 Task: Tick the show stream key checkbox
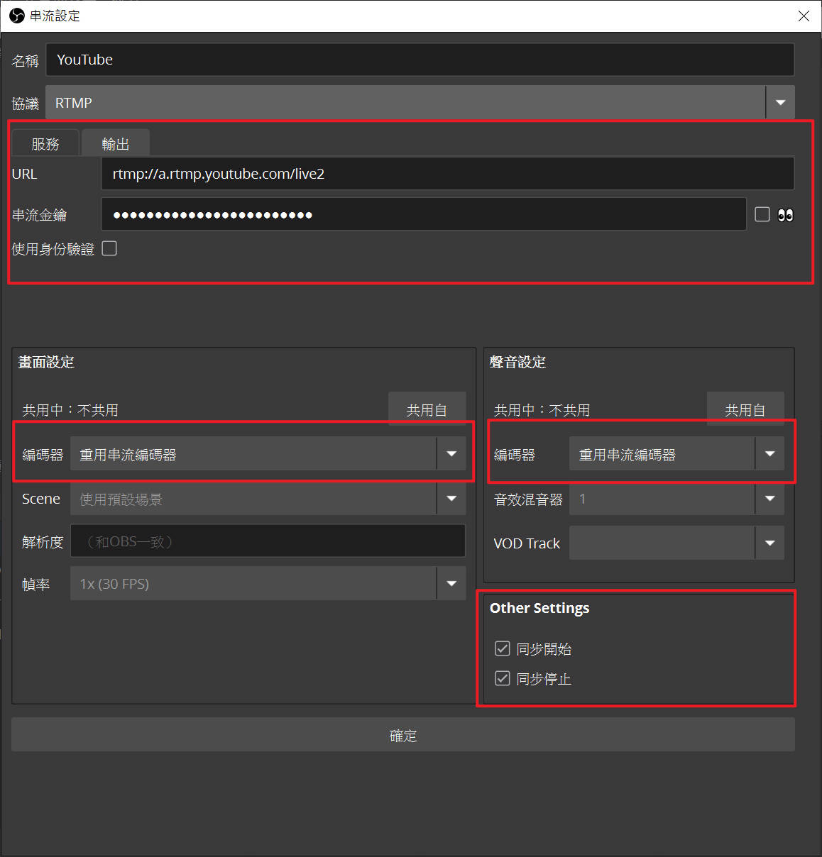(762, 214)
